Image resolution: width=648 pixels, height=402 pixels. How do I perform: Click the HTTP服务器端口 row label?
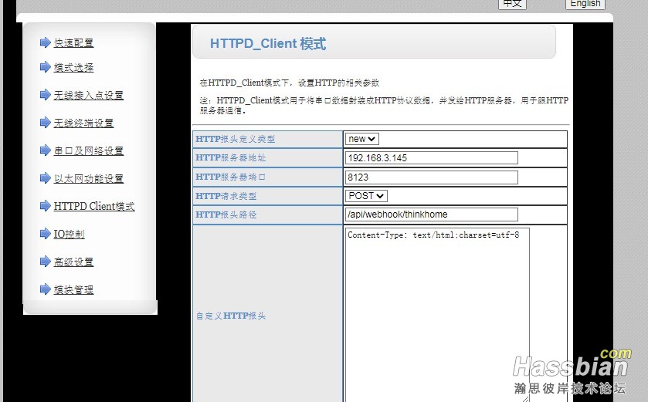point(231,177)
